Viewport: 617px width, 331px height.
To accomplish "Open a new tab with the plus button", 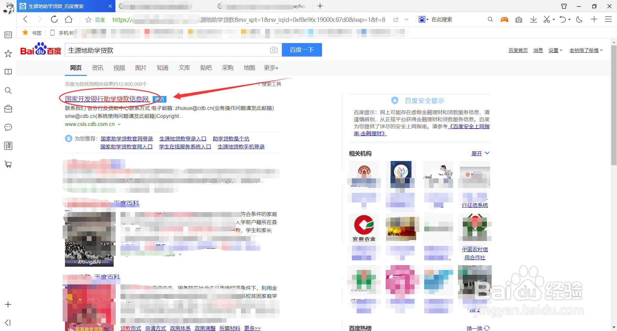I will pyautogui.click(x=320, y=6).
